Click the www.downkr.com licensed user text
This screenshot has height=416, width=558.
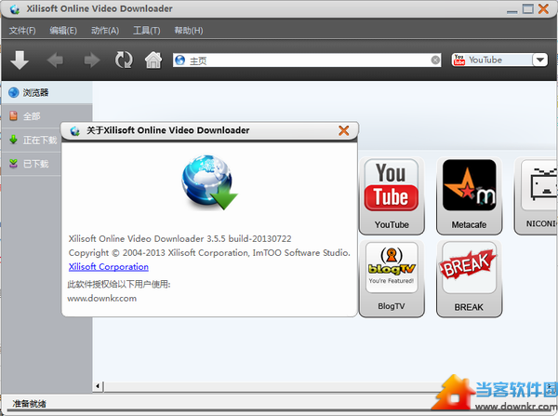click(x=102, y=299)
